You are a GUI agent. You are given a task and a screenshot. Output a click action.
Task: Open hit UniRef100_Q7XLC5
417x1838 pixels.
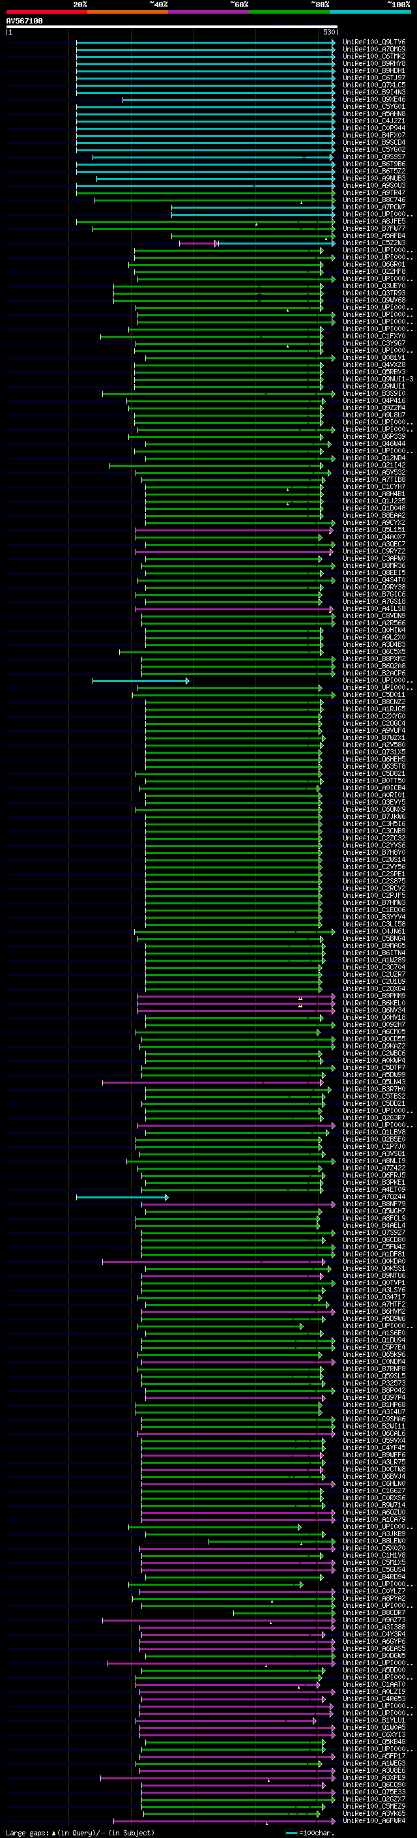click(374, 85)
